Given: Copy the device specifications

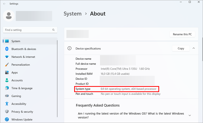Looking at the screenshot, I should point(181,48).
